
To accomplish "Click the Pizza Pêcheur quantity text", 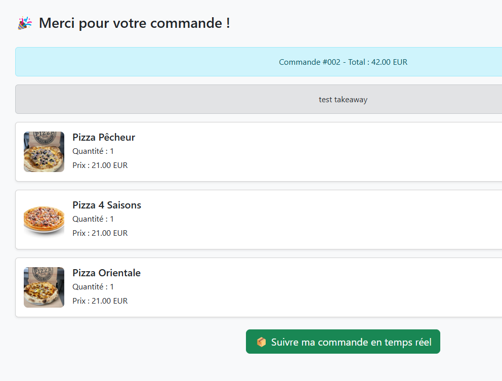I will coord(93,151).
